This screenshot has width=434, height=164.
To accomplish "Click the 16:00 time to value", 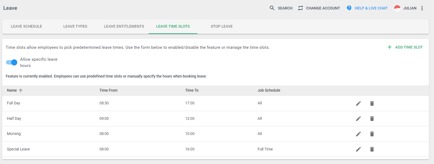I will pyautogui.click(x=190, y=149).
